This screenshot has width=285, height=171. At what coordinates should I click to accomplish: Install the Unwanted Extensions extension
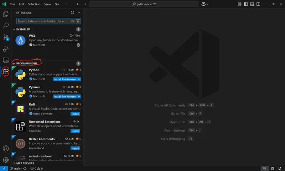[75, 131]
